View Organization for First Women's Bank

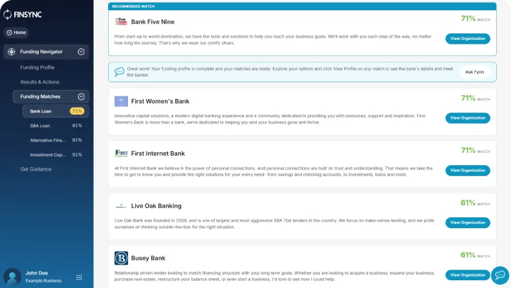[468, 118]
